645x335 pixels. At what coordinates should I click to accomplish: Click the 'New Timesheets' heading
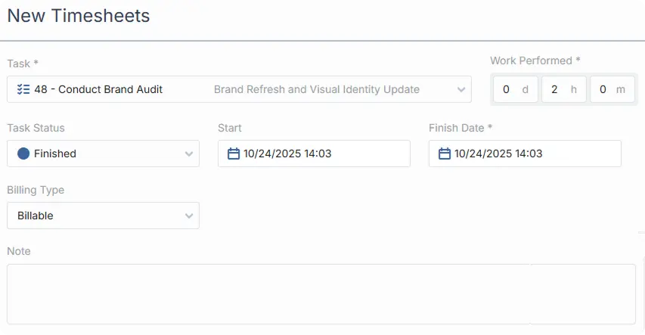tap(79, 15)
